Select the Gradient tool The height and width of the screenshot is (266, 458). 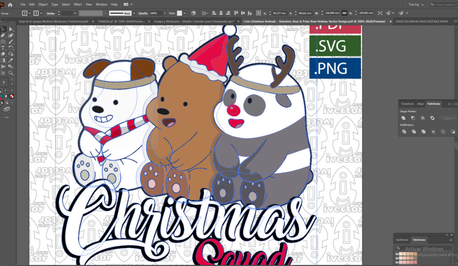coord(3,60)
